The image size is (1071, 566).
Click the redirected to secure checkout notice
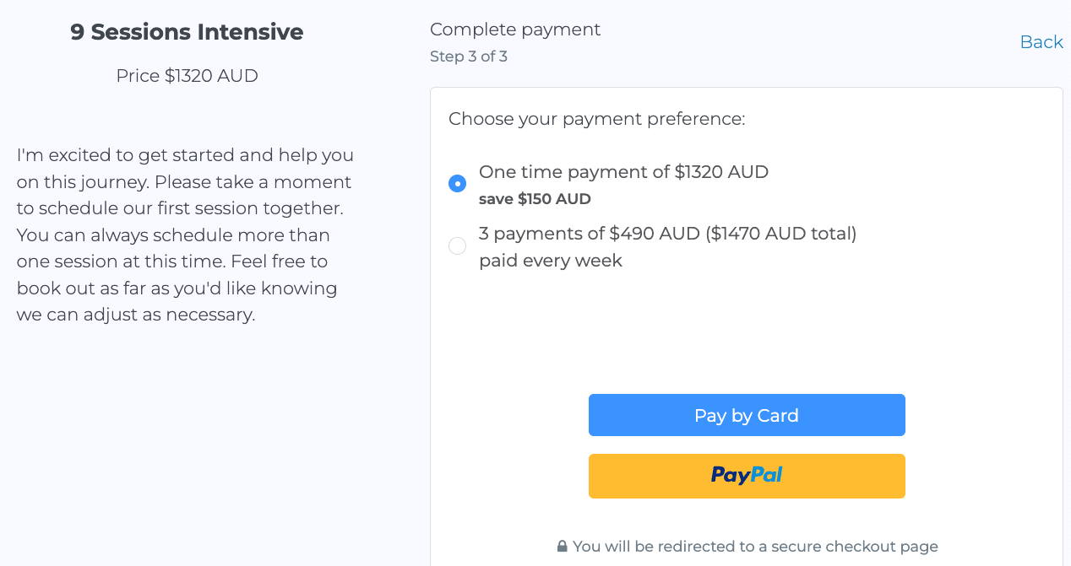755,547
